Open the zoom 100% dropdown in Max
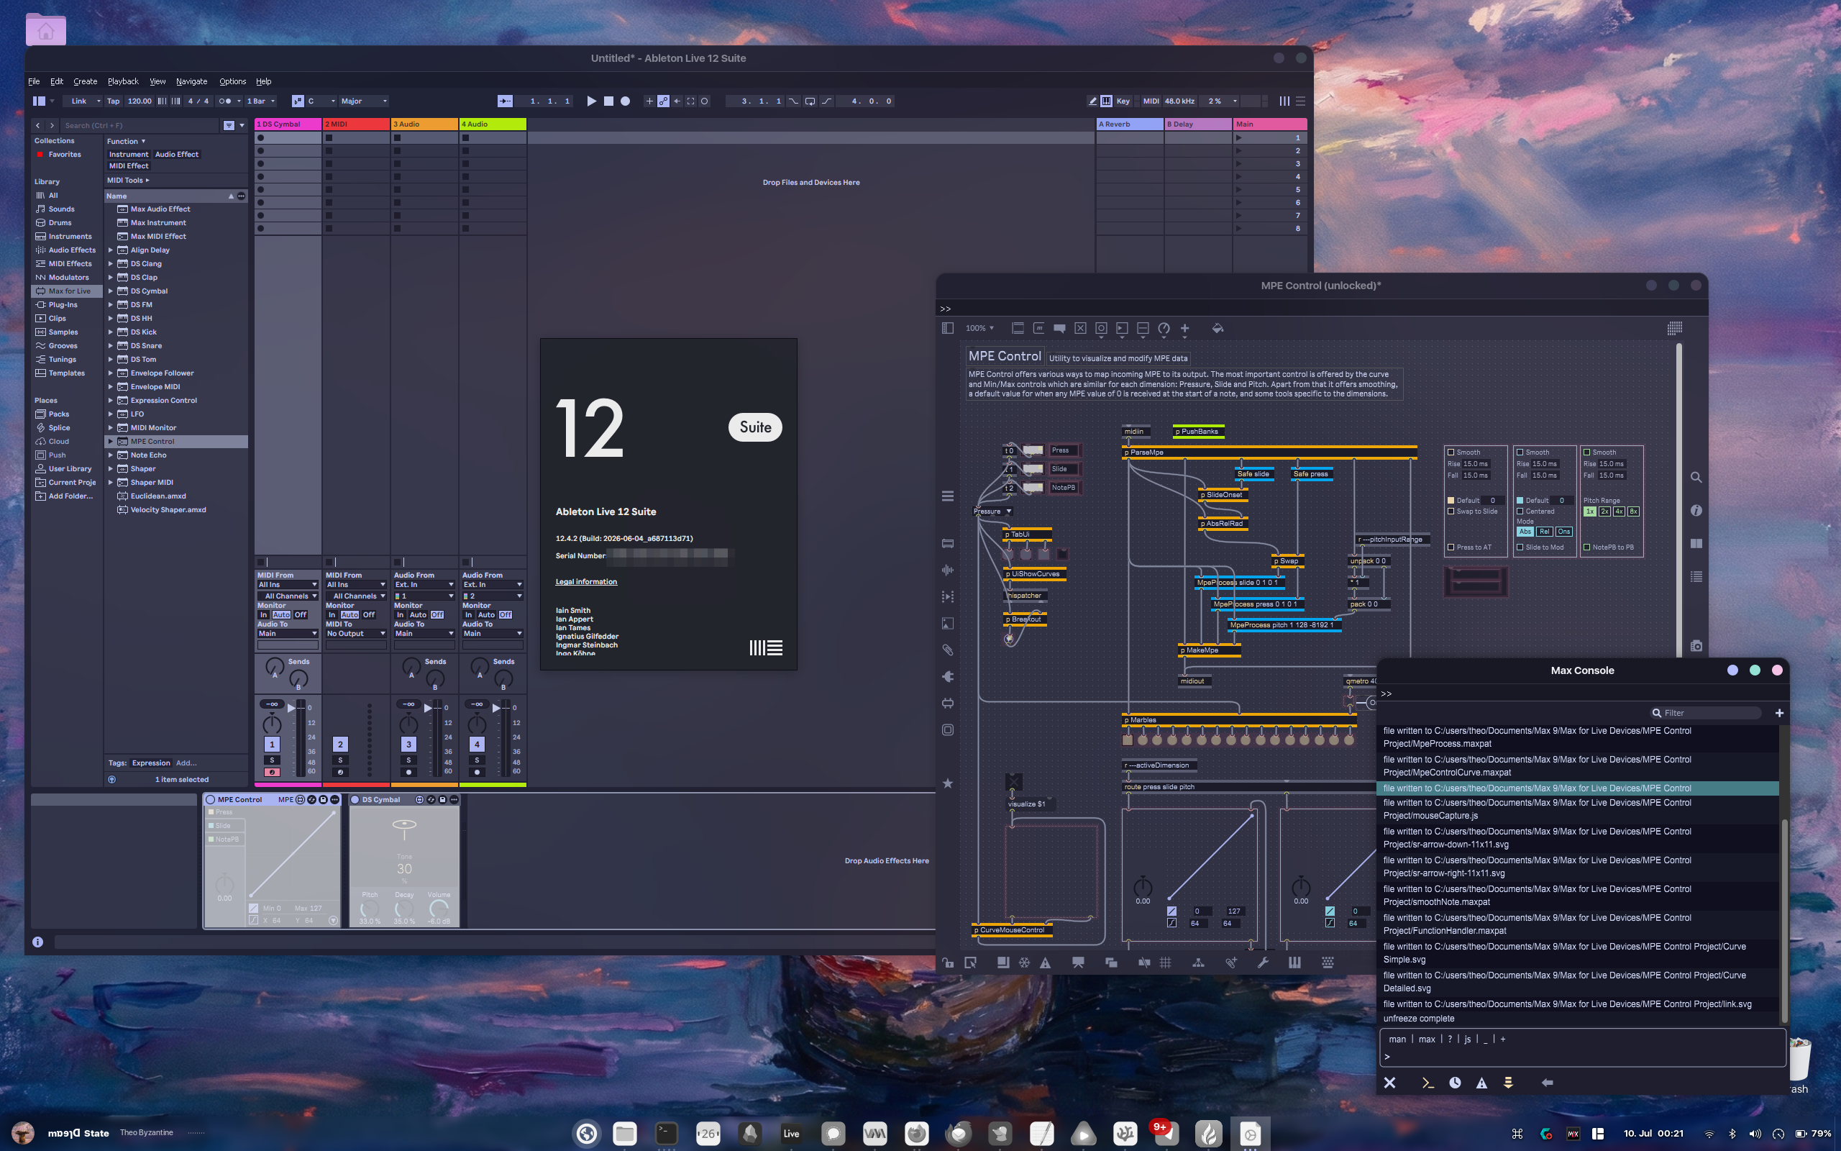This screenshot has width=1841, height=1151. pyautogui.click(x=980, y=328)
